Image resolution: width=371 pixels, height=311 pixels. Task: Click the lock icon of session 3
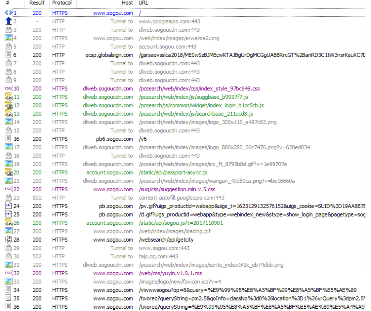[8, 30]
